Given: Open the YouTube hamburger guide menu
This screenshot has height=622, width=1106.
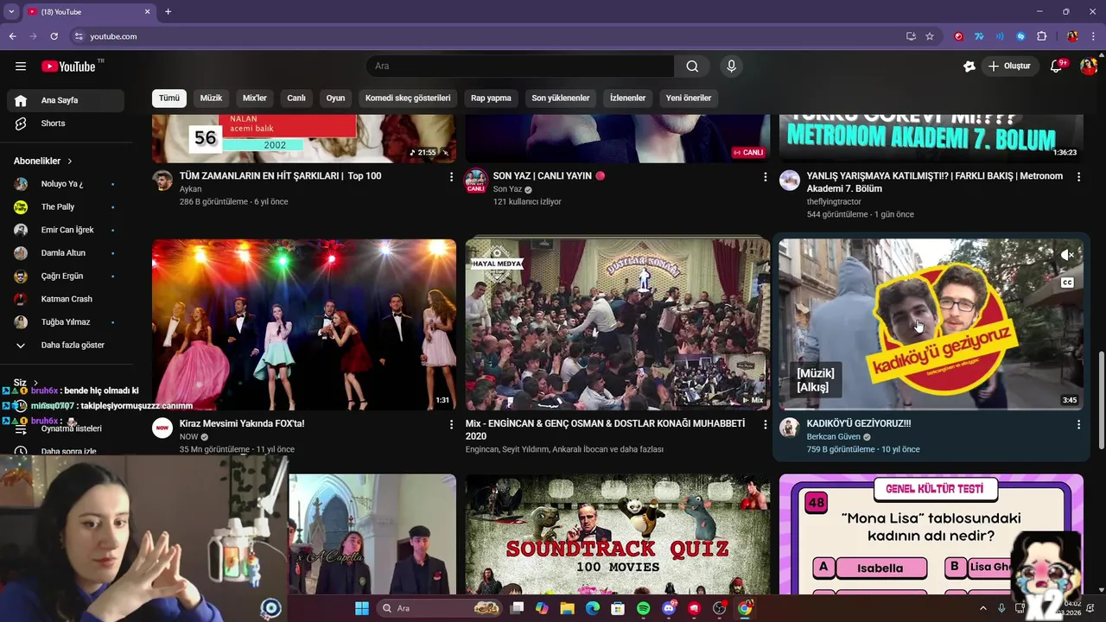Looking at the screenshot, I should point(21,67).
